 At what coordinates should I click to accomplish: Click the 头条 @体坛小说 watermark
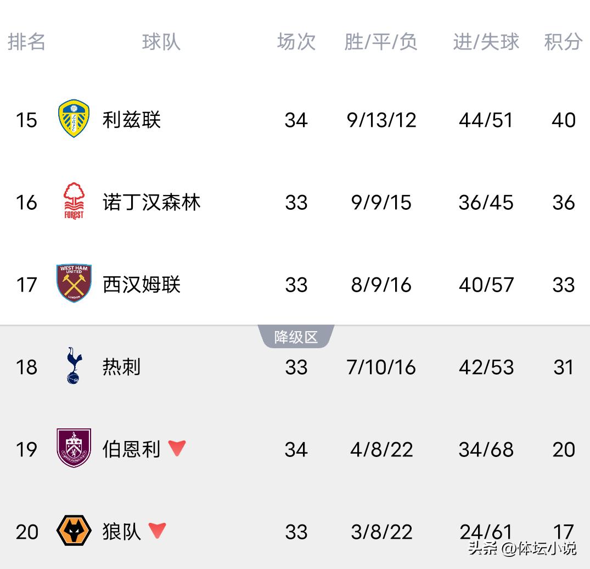[522, 548]
